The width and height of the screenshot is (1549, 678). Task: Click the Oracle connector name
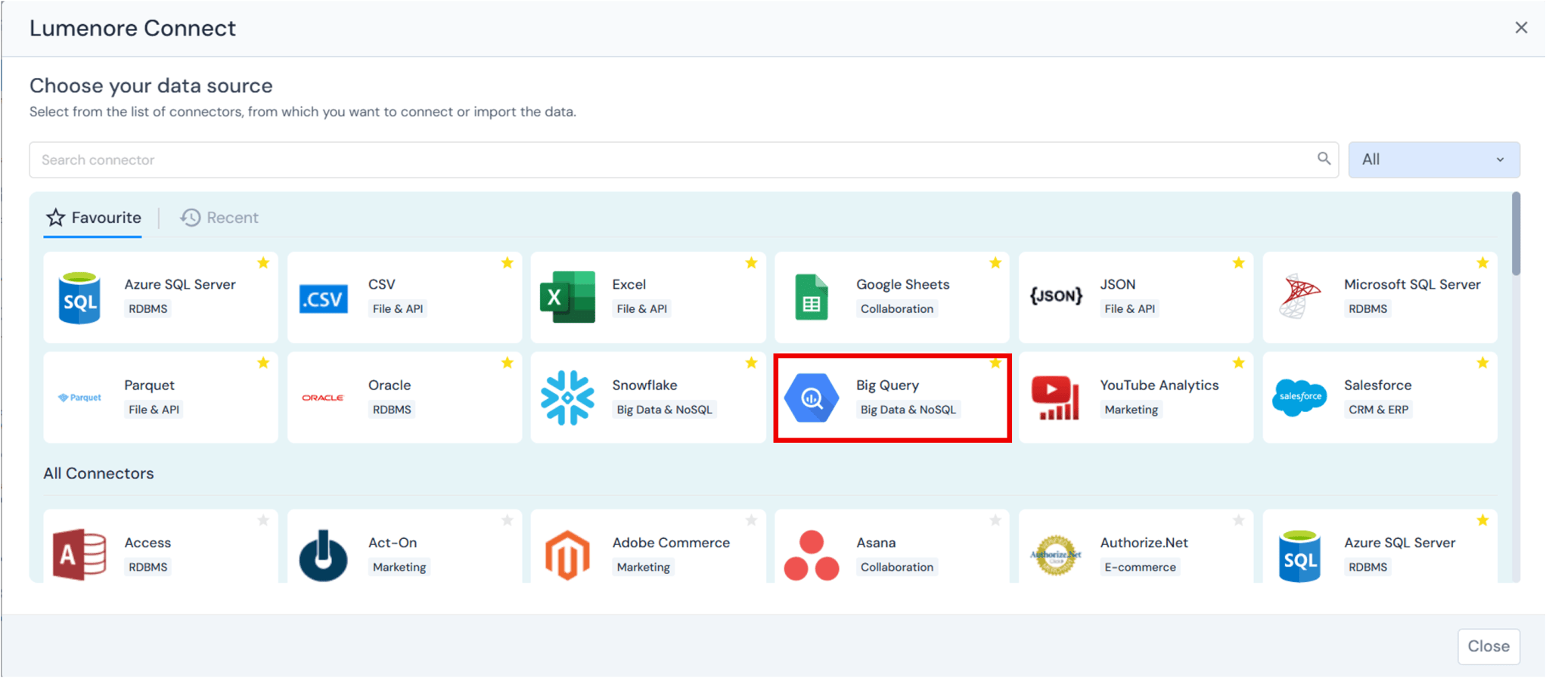tap(390, 385)
